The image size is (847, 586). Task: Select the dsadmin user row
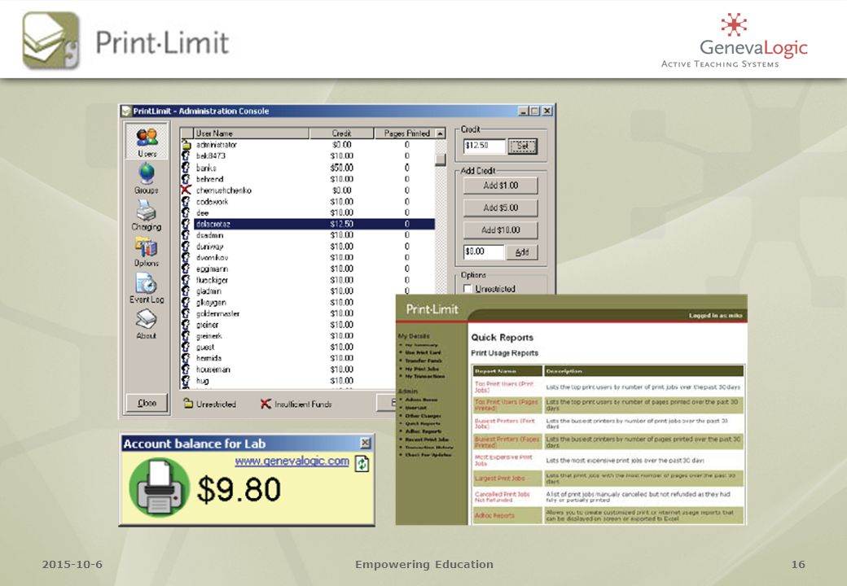pos(308,234)
